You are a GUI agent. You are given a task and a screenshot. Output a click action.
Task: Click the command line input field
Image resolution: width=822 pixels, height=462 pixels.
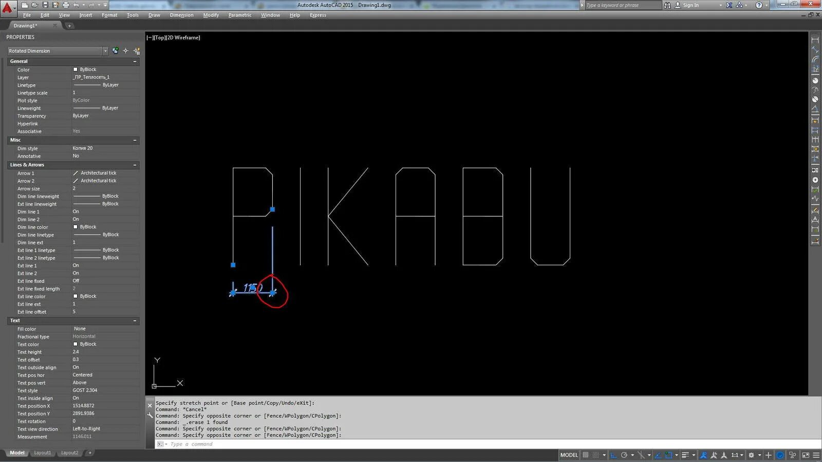click(488, 444)
